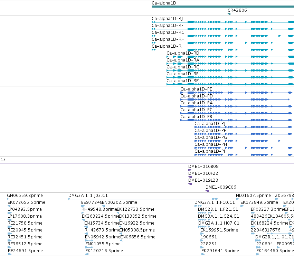Select EST EK072655.5prime
Viewport: 294px width, 256px height.
26,202
